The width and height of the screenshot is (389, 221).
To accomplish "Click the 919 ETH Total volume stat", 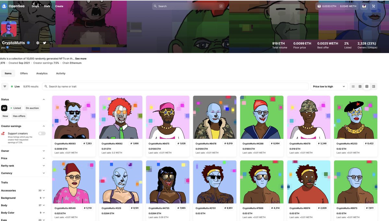I will [280, 45].
